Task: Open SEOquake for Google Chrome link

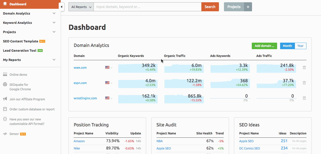Action: (x=20, y=87)
